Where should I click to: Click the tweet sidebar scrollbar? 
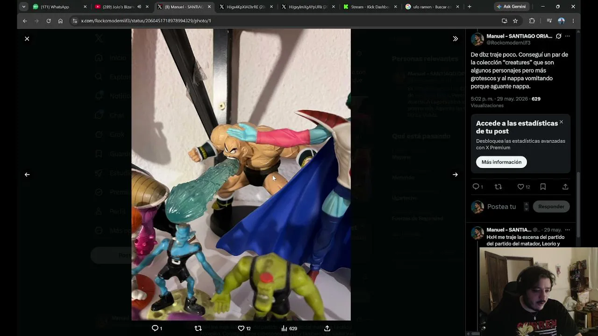click(x=578, y=204)
